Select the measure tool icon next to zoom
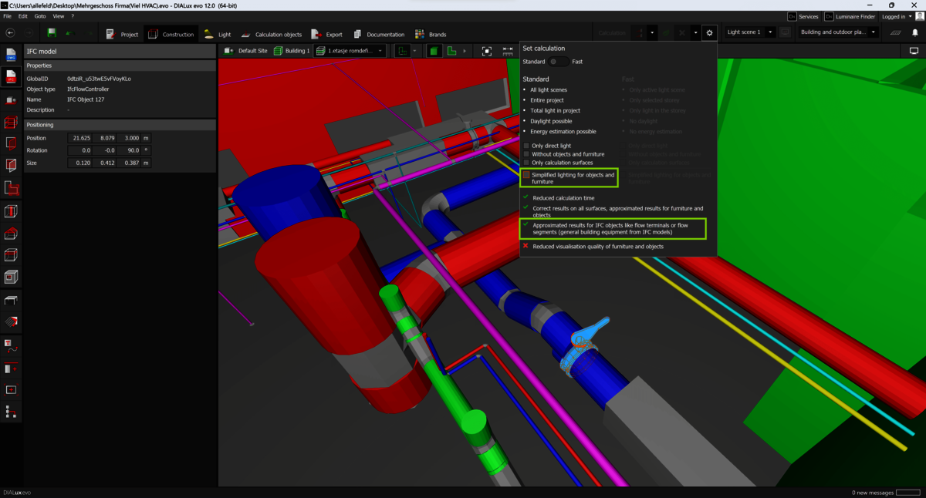The height and width of the screenshot is (498, 926). pos(506,50)
